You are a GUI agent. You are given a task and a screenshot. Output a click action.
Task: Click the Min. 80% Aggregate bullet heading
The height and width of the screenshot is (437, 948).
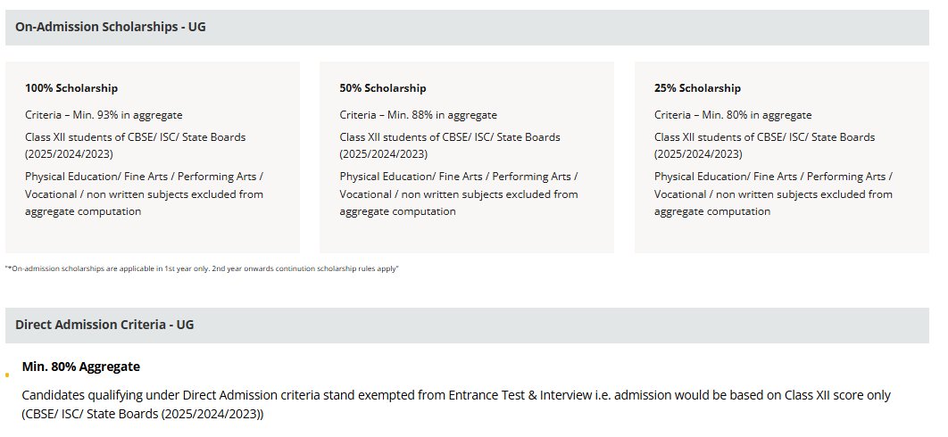point(81,367)
